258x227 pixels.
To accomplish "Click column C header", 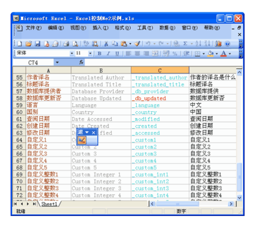I will tap(160, 70).
